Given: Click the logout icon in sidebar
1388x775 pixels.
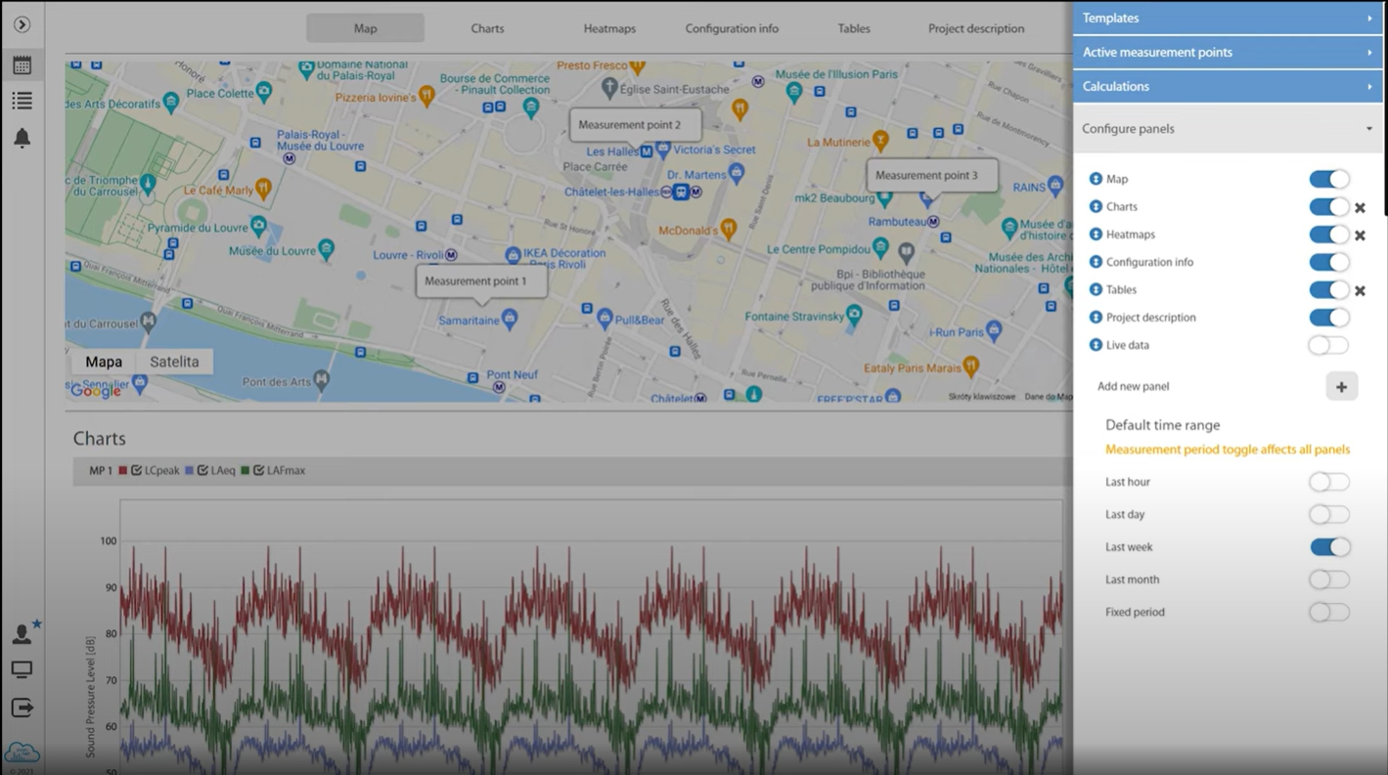Looking at the screenshot, I should click(22, 708).
